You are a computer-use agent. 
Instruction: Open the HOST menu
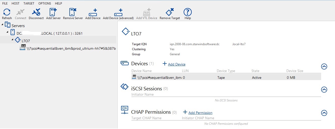pyautogui.click(x=15, y=4)
